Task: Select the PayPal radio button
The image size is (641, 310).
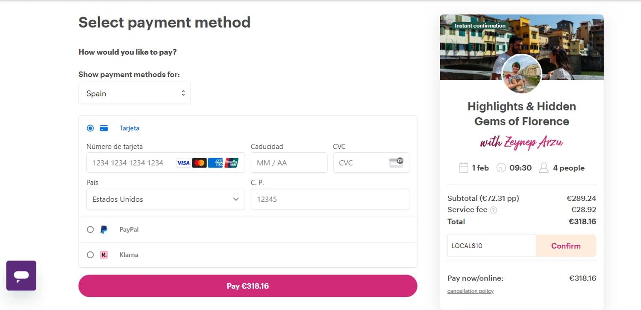Action: click(90, 229)
